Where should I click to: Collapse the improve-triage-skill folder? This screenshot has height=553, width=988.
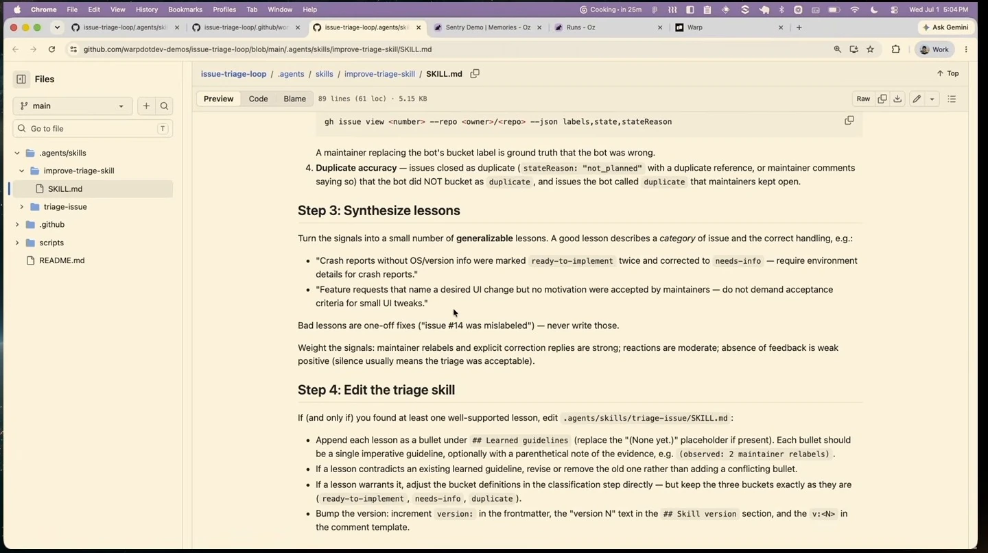coord(21,171)
